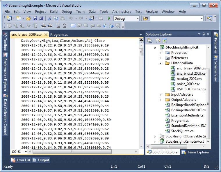The width and height of the screenshot is (221, 172).
Task: Increase line indent icon
Action: point(50,26)
